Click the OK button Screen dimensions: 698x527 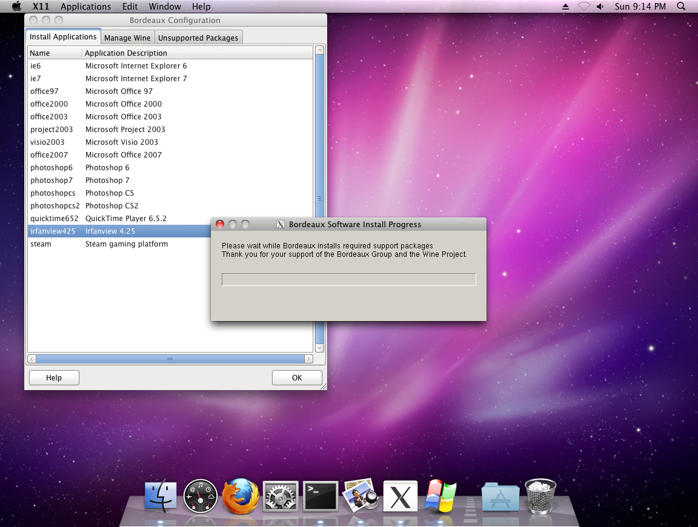coord(297,377)
